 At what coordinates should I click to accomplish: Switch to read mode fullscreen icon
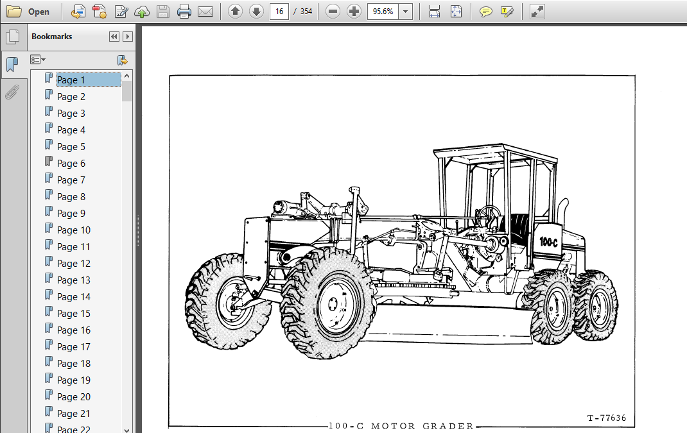(537, 12)
